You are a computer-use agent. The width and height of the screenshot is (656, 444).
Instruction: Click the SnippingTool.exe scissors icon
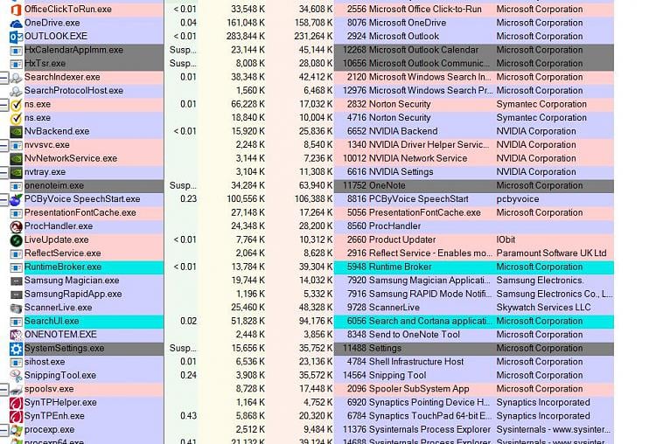pos(16,376)
